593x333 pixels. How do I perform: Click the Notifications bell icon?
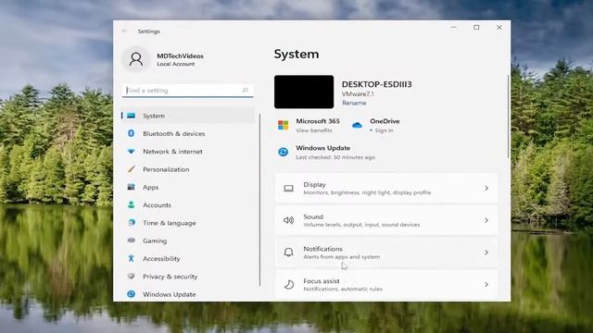(288, 253)
